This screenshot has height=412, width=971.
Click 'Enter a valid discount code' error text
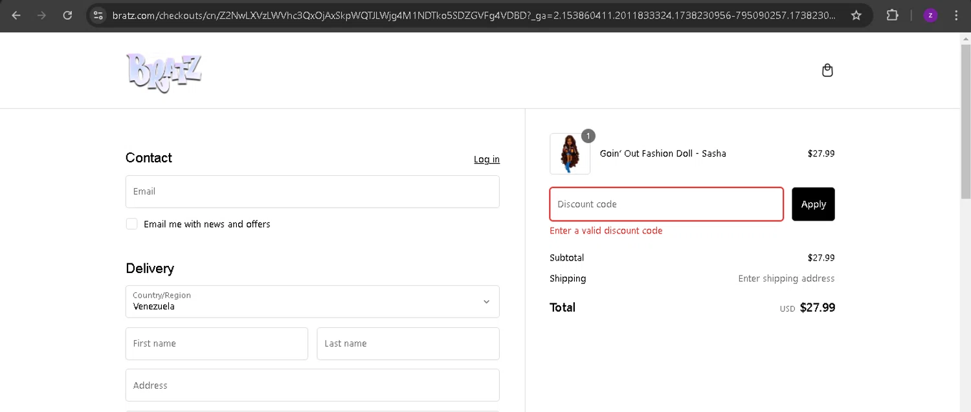click(606, 231)
